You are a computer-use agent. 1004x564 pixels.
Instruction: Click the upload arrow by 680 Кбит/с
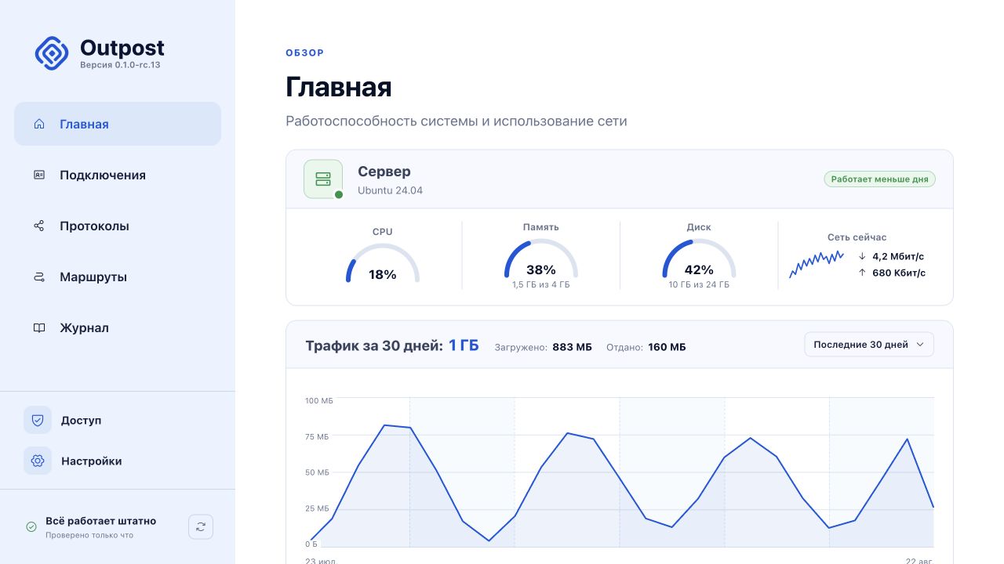pos(862,273)
